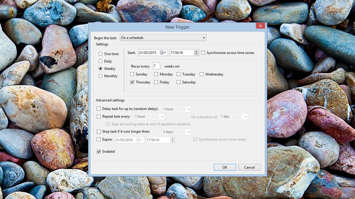Screen dimensions: 355x199
Task: Adjust Expire time with spinner arrows
Action: pyautogui.click(x=173, y=140)
